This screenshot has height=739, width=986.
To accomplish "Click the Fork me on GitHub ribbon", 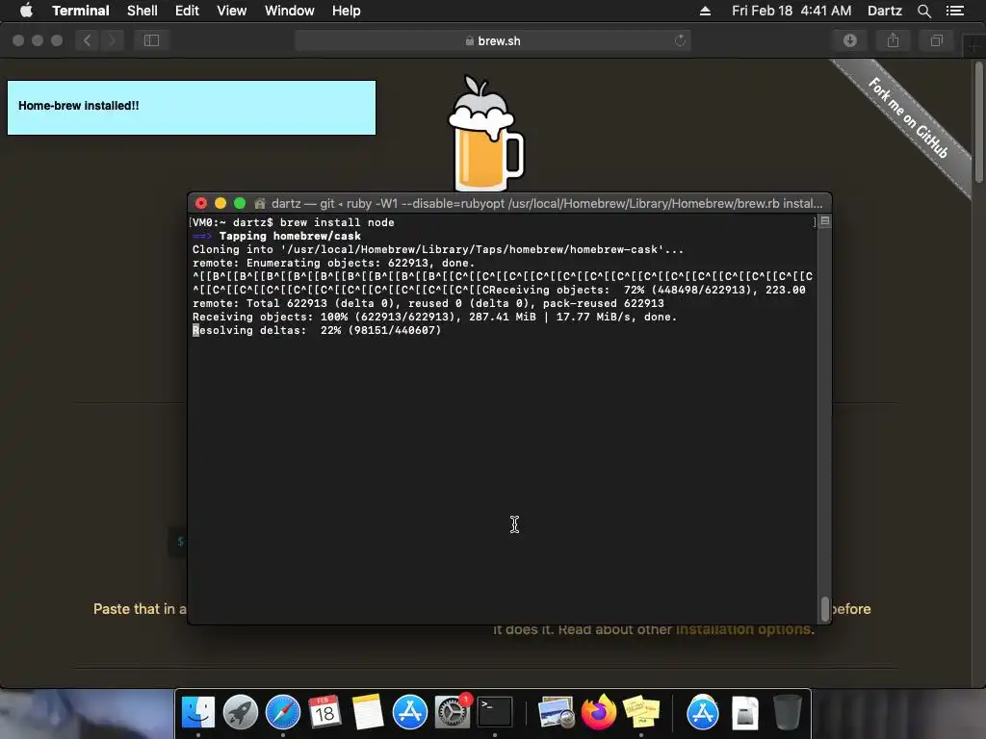I will [x=908, y=117].
